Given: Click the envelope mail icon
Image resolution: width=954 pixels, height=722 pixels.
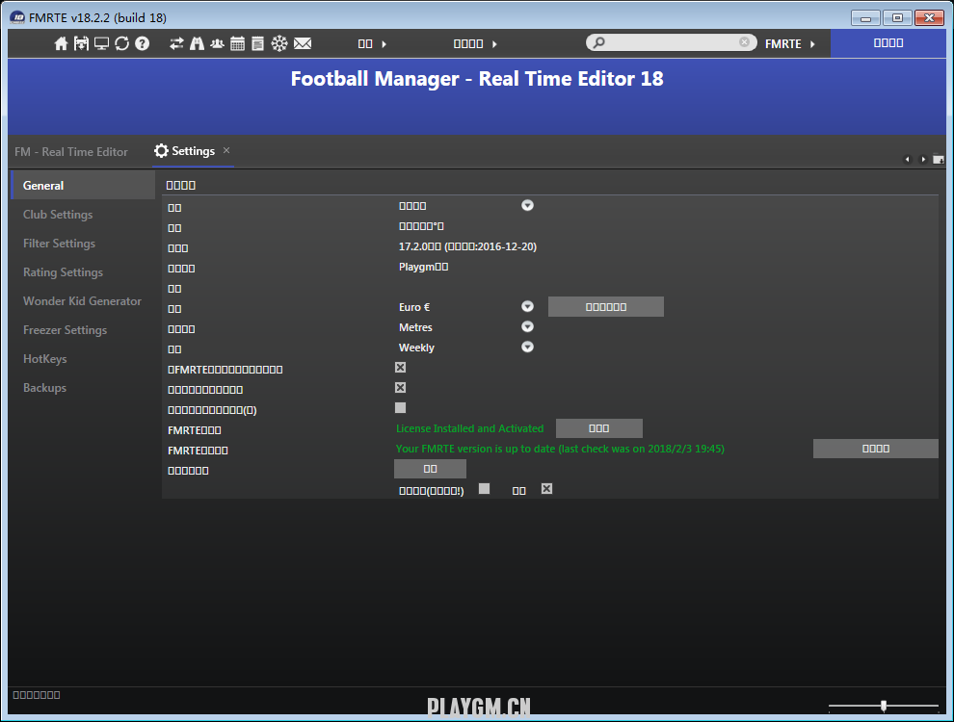Looking at the screenshot, I should [x=303, y=43].
